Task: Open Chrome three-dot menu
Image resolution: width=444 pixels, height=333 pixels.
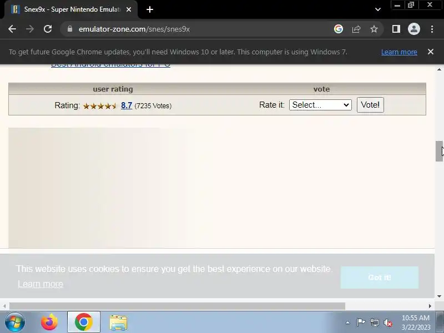Action: [x=432, y=29]
